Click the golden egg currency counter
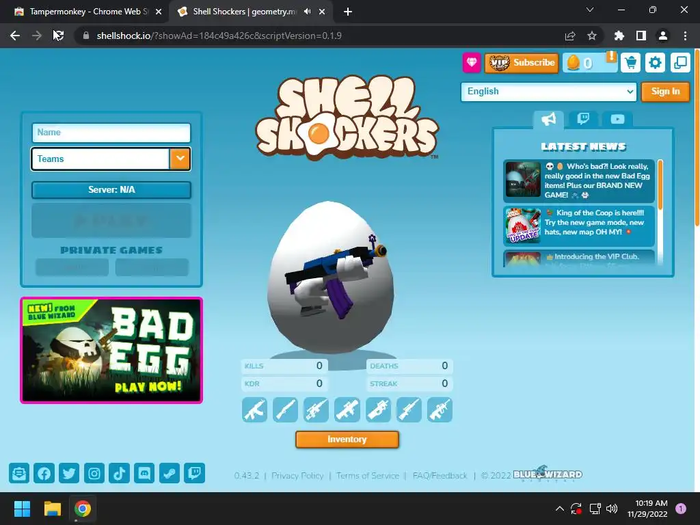 click(x=585, y=63)
